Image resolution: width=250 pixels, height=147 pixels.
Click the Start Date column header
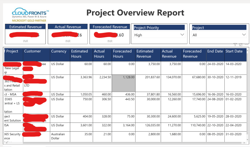[x=234, y=51]
